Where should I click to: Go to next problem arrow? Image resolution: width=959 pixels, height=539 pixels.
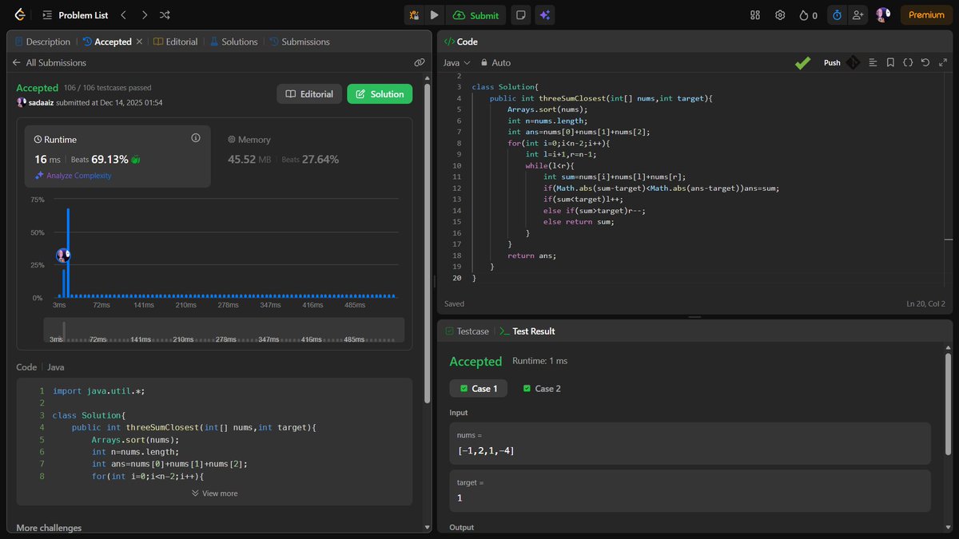144,14
